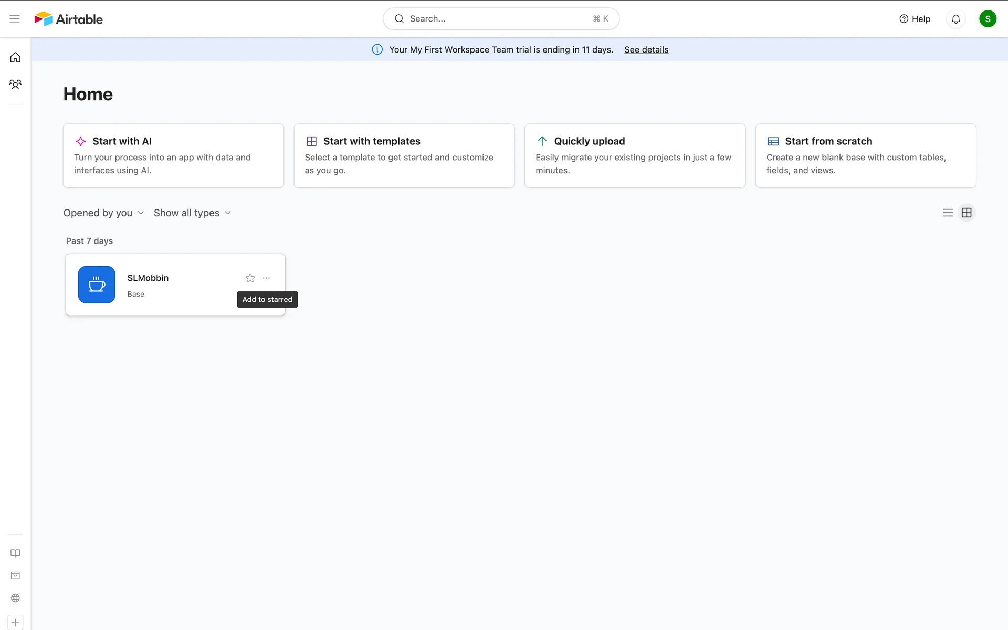Image resolution: width=1008 pixels, height=630 pixels.
Task: Open templates book icon in sidebar
Action: click(x=15, y=553)
